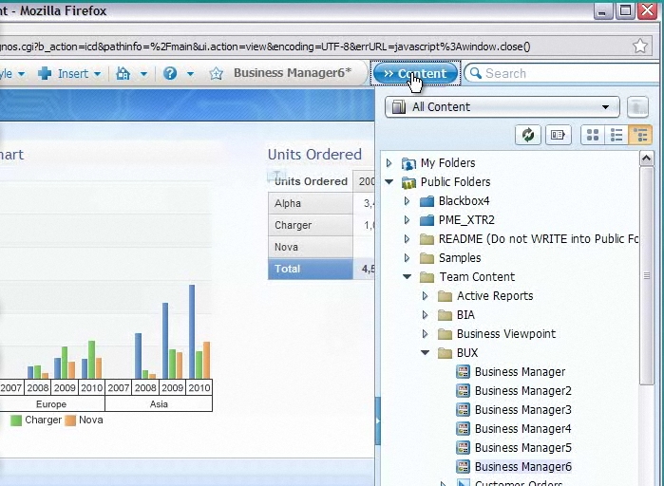Open the dropdown arrow beside Help icon

point(191,74)
